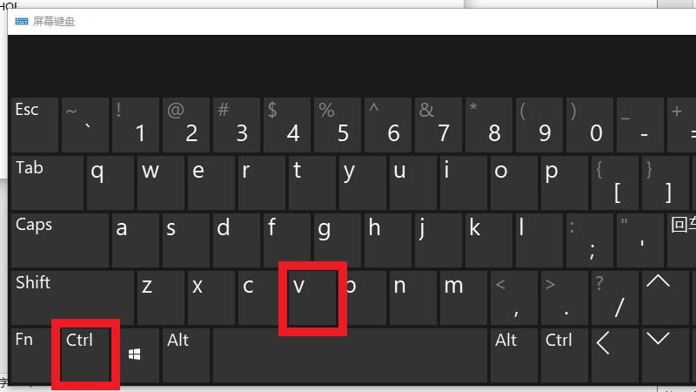
Task: Click the On-Screen Keyboard title icon
Action: pyautogui.click(x=21, y=21)
